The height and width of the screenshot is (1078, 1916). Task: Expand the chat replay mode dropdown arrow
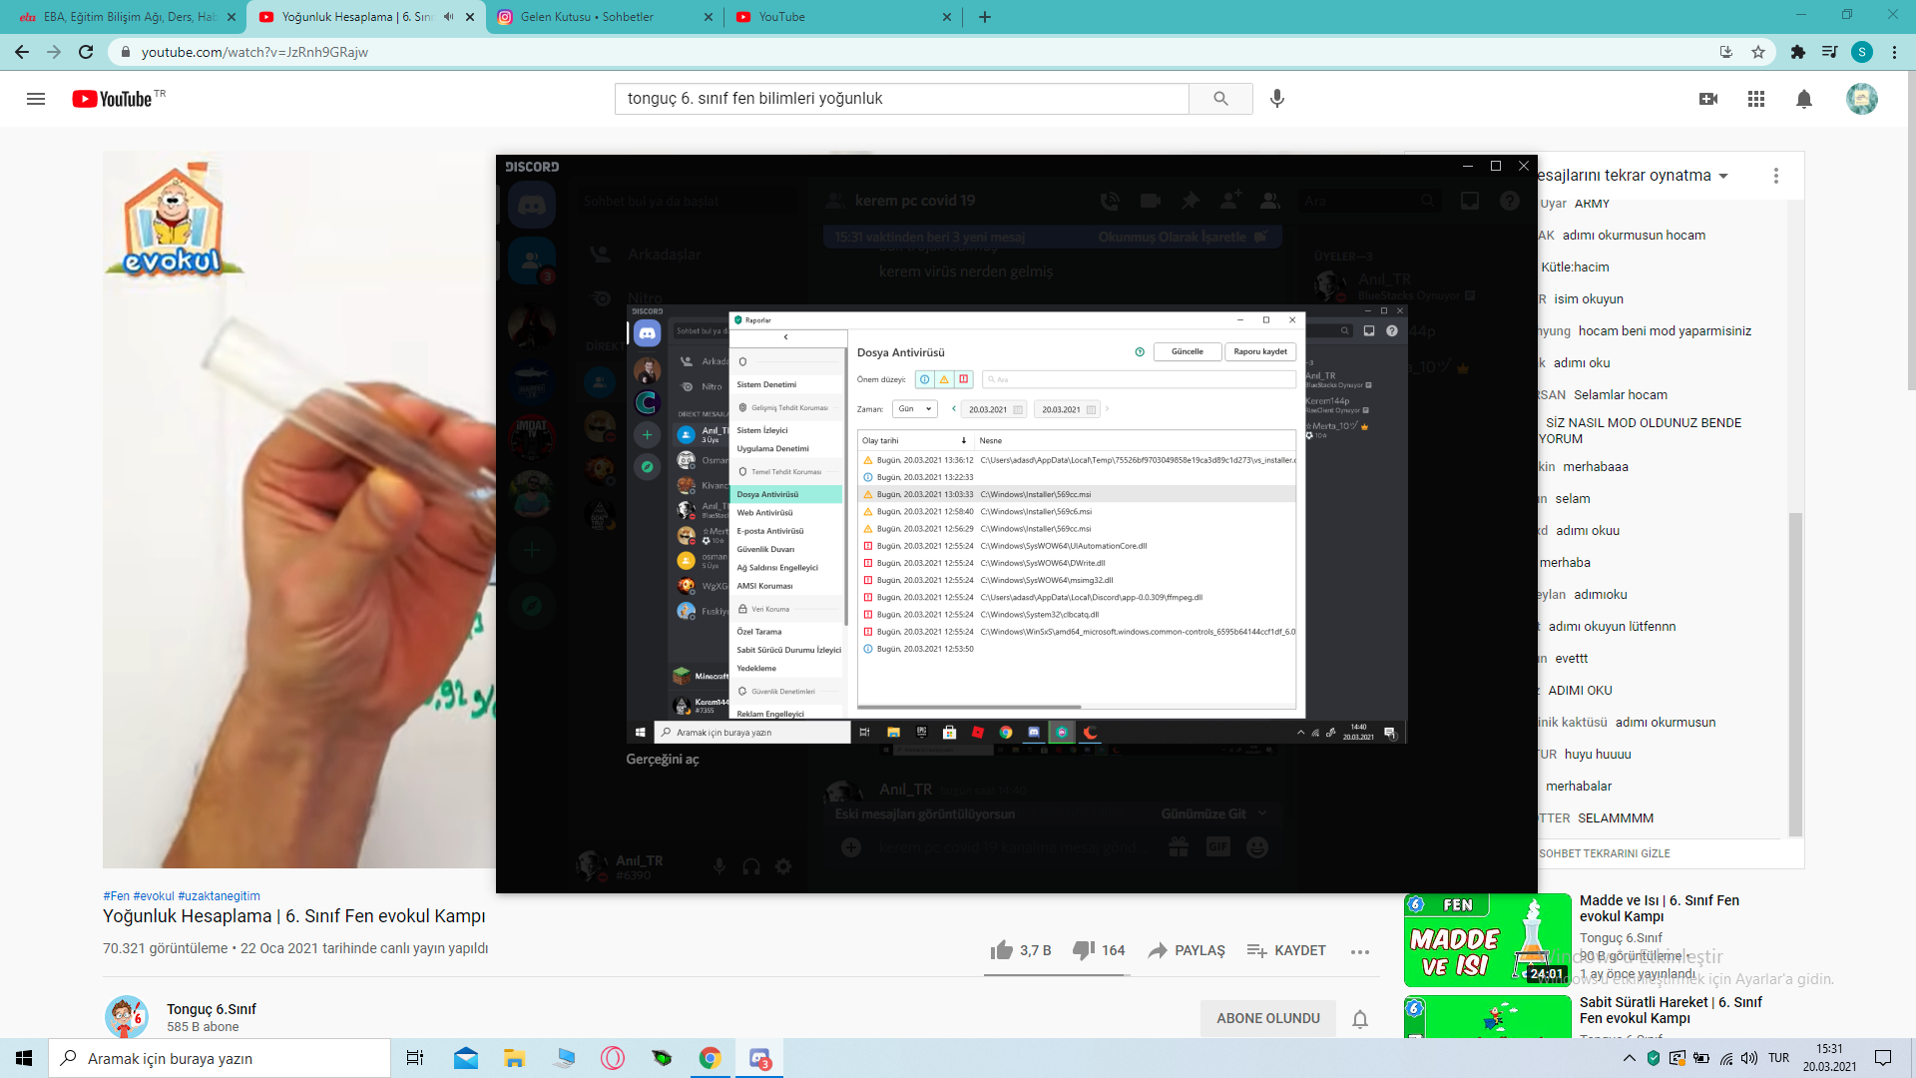click(x=1723, y=176)
